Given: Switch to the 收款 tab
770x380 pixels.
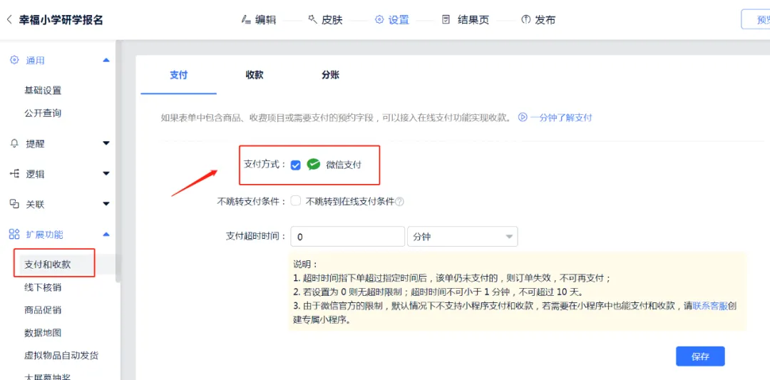Looking at the screenshot, I should (x=255, y=75).
